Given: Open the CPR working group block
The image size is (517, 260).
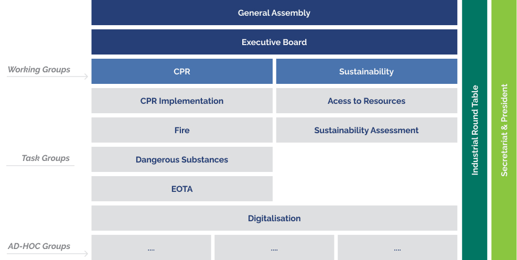Looking at the screenshot, I should click(x=181, y=71).
